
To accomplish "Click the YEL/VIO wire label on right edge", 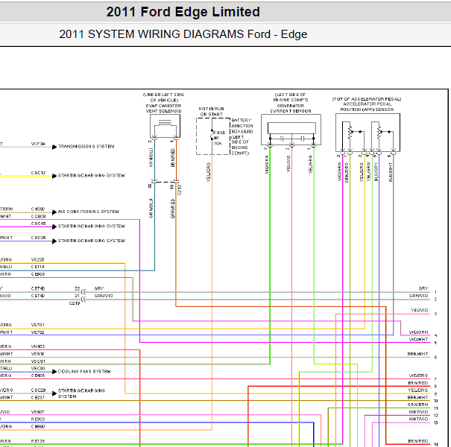I will (420, 311).
